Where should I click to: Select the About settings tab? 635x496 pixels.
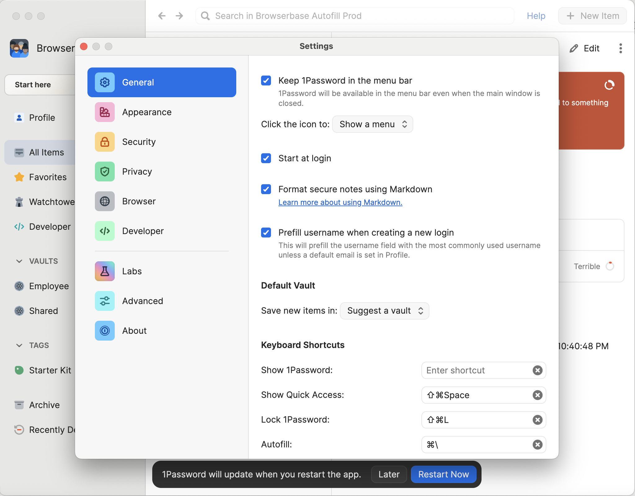[x=134, y=331]
